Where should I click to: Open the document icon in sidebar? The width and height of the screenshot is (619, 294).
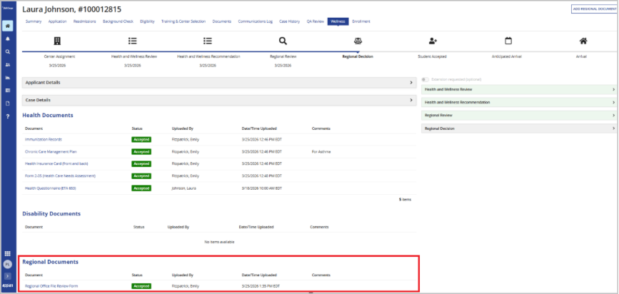8,103
